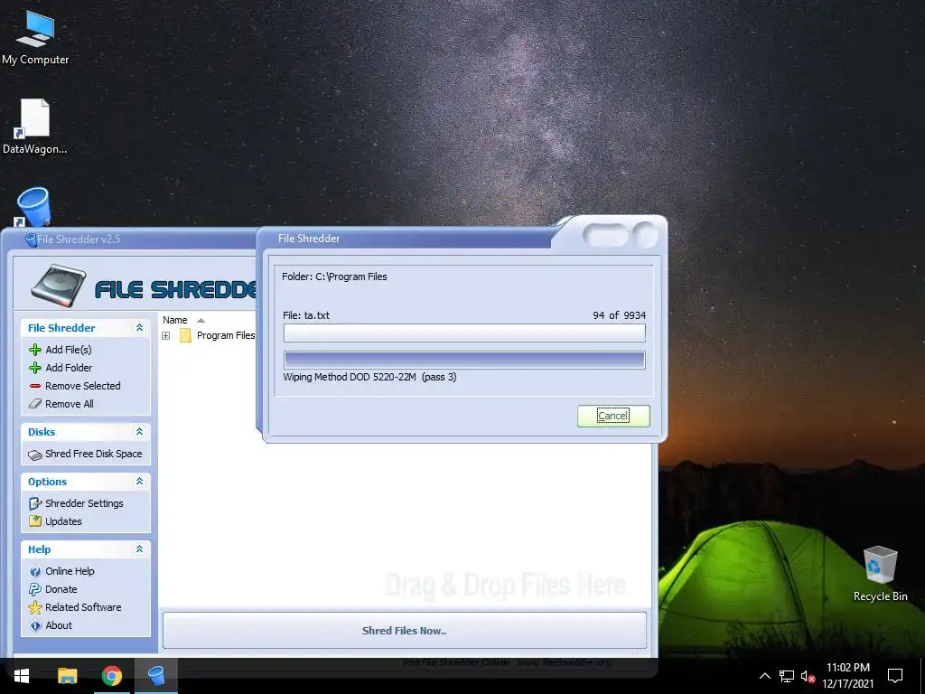The height and width of the screenshot is (694, 925).
Task: Click the Updates icon in Options
Action: pos(35,521)
